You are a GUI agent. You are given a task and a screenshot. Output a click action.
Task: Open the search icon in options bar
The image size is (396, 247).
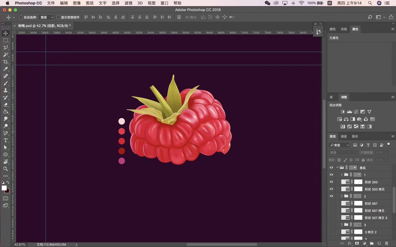point(370,17)
